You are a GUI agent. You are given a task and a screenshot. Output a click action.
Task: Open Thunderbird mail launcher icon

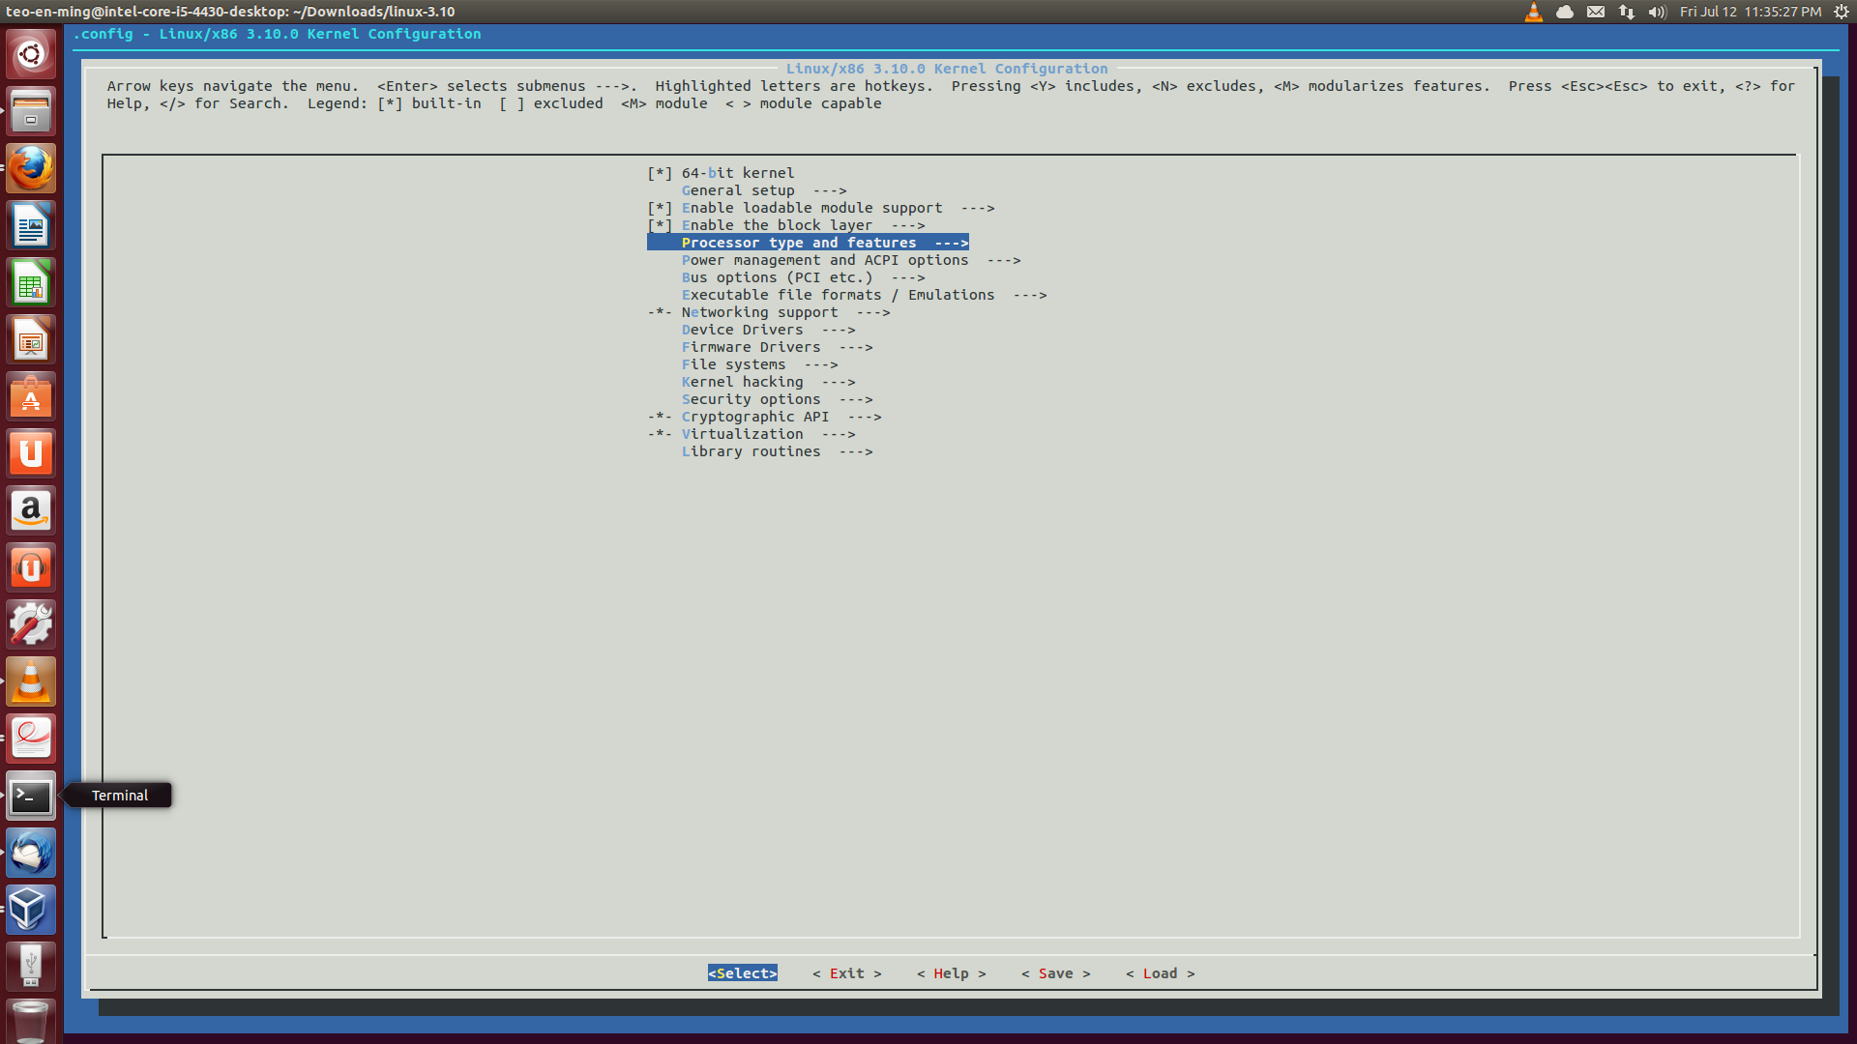pyautogui.click(x=31, y=854)
